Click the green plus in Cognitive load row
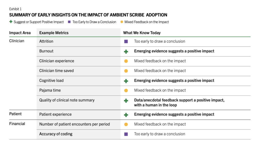Viewport: 264px width, 150px height. [126, 81]
